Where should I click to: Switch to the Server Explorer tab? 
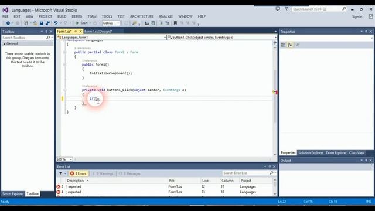[13, 194]
